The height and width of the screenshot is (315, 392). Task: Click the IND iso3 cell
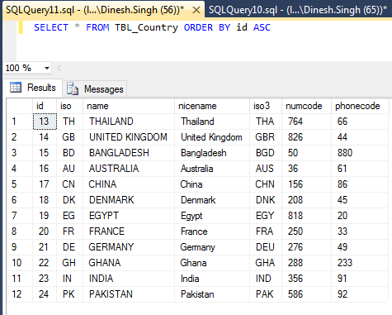point(266,279)
